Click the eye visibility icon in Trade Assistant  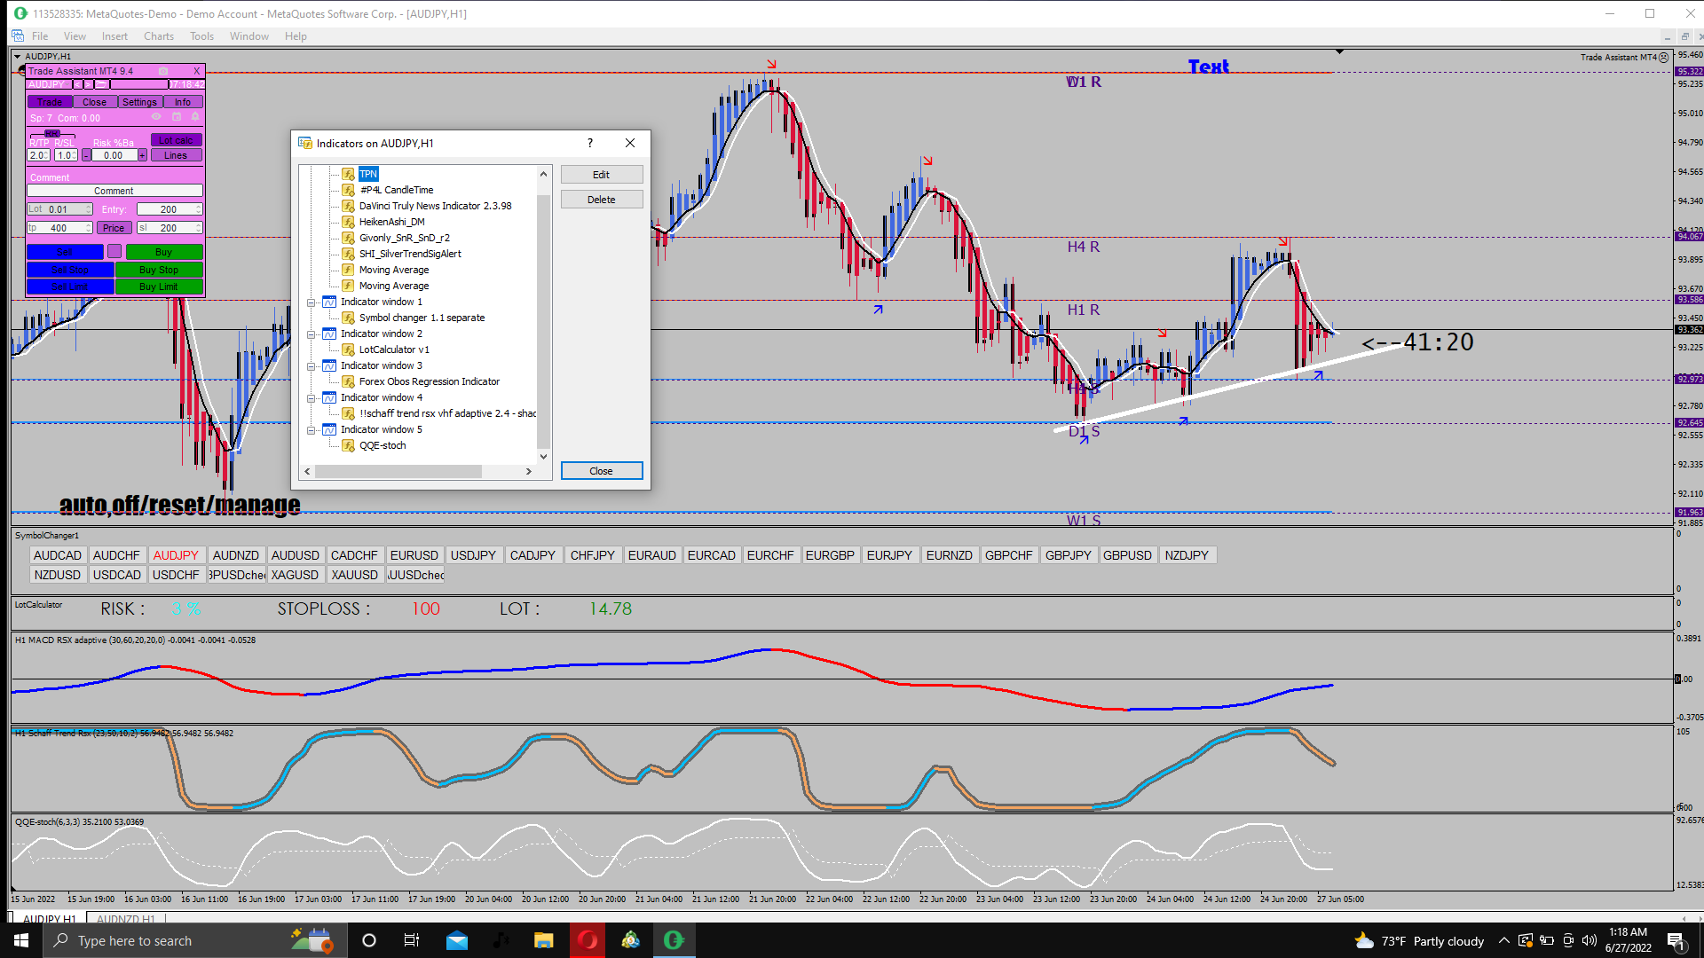[156, 116]
